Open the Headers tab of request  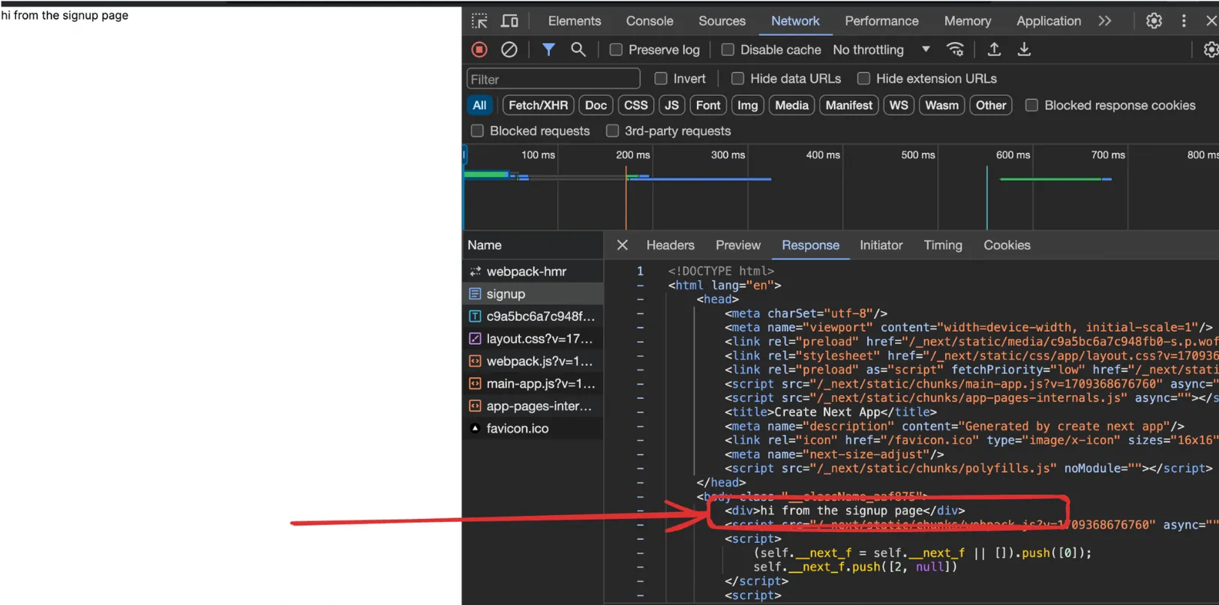pos(670,245)
